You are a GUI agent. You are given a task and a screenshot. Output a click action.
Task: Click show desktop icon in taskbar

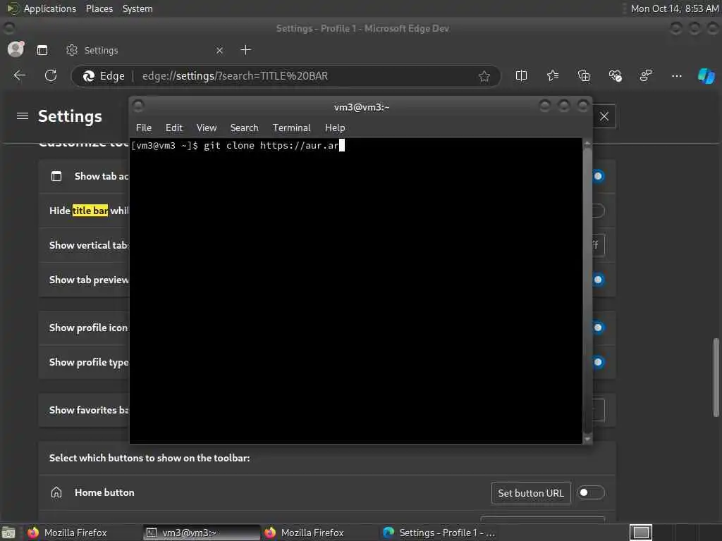[x=8, y=533]
